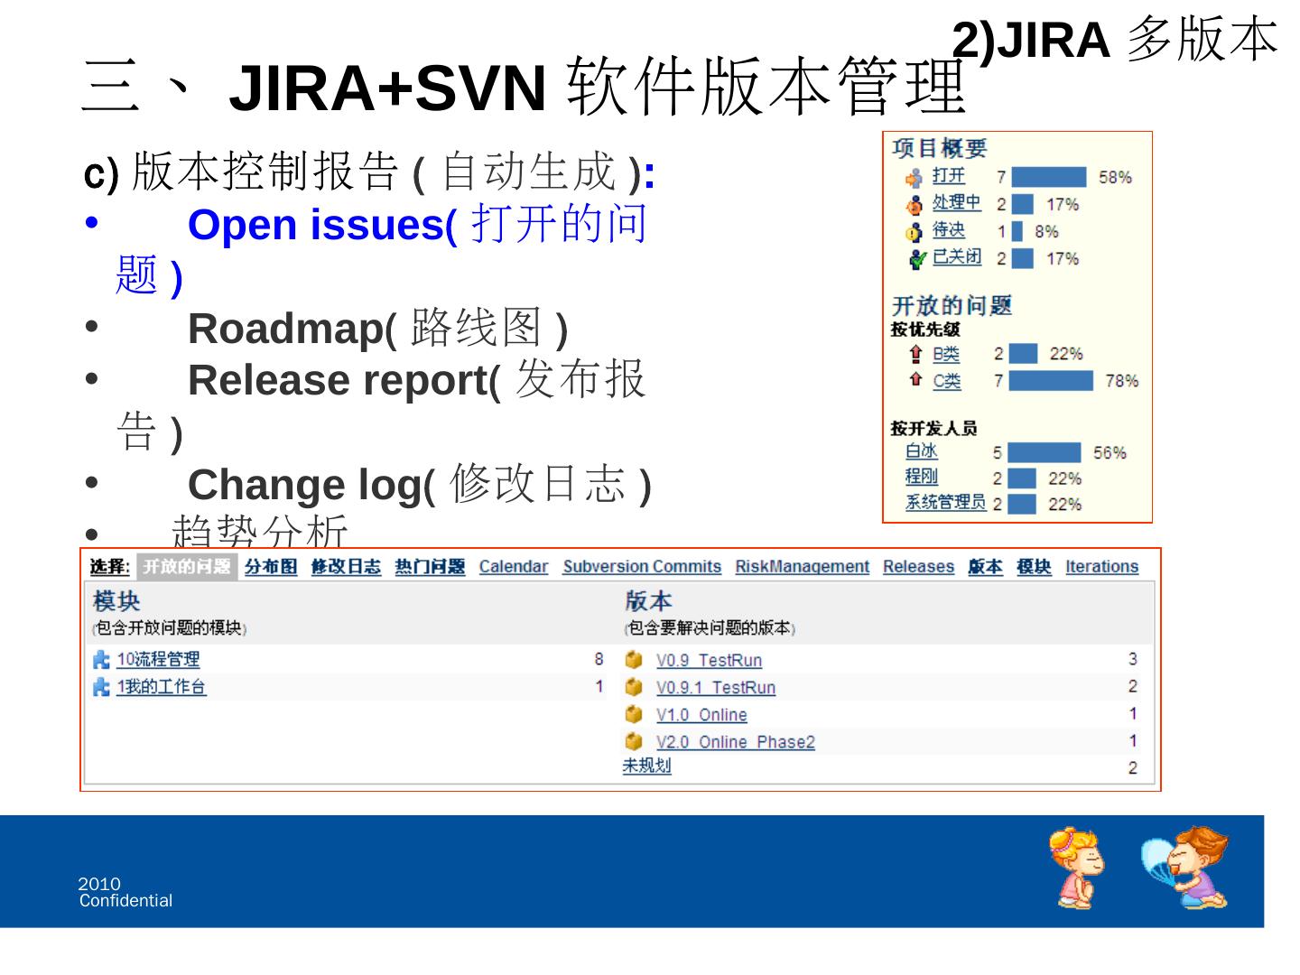This screenshot has width=1300, height=975.
Task: Click the 按优先级 subheading
Action: (925, 330)
